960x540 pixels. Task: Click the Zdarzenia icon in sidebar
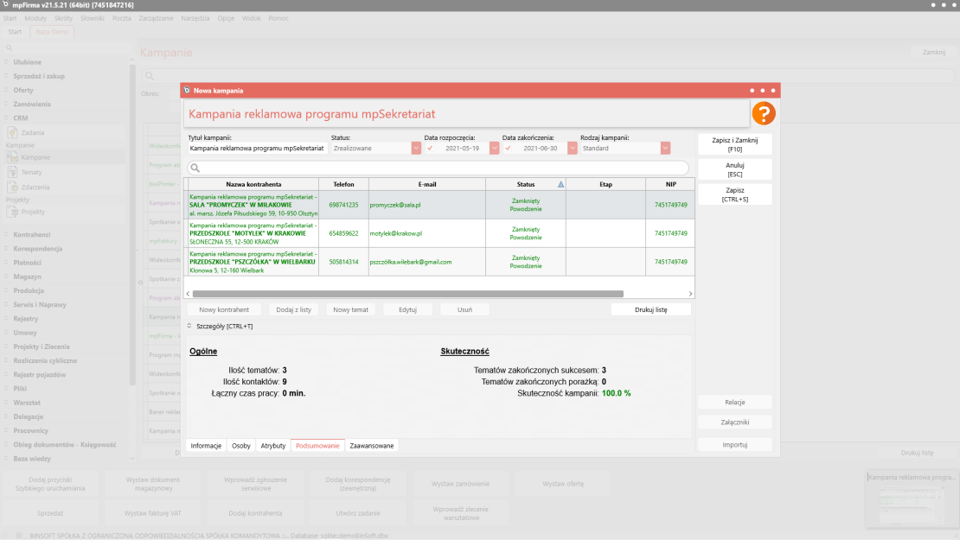[x=12, y=187]
